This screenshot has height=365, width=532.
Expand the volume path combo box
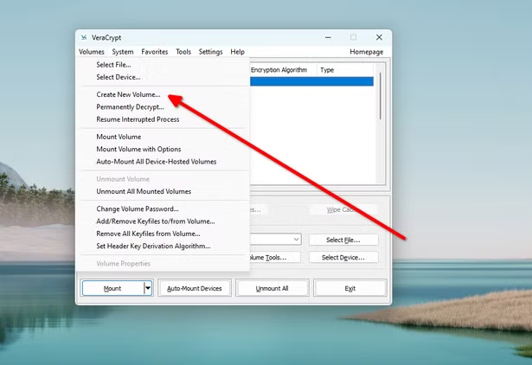coord(296,240)
